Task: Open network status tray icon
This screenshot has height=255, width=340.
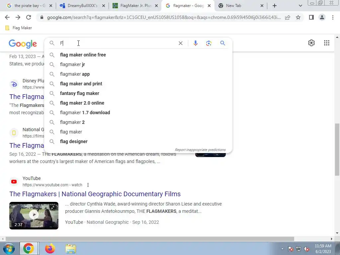Action: [x=298, y=249]
